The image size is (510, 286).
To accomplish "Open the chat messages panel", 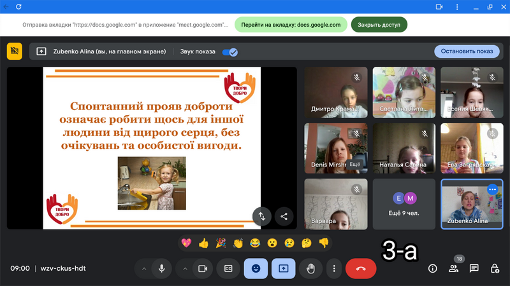I will pos(474,268).
